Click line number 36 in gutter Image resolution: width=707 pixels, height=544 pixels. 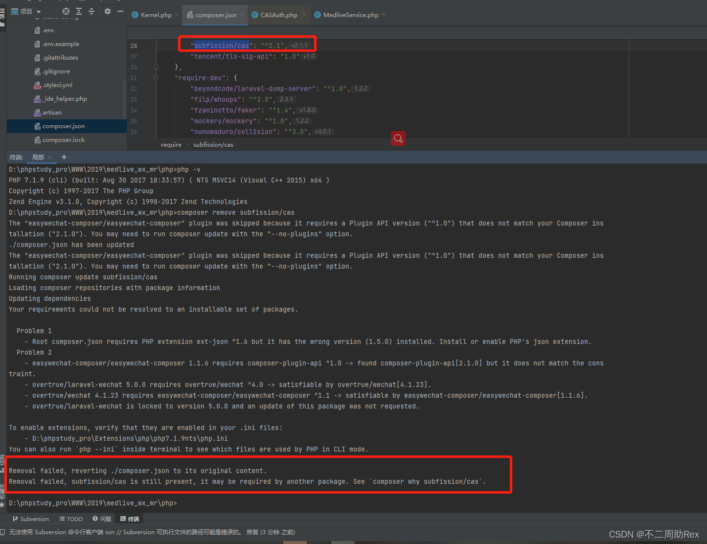pos(134,132)
